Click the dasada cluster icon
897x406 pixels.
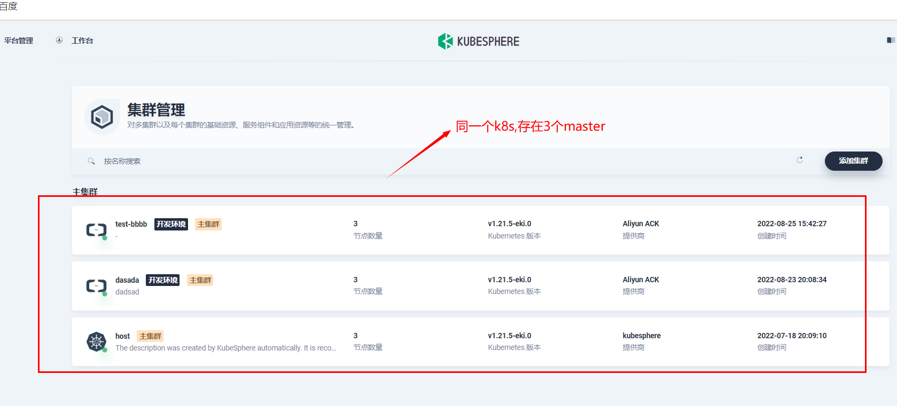point(97,286)
